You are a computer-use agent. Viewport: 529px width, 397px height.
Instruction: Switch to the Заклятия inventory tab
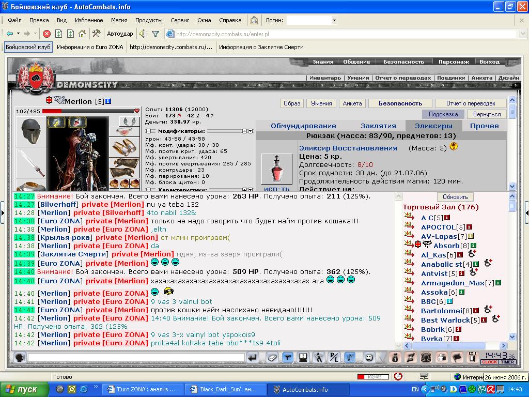point(378,126)
